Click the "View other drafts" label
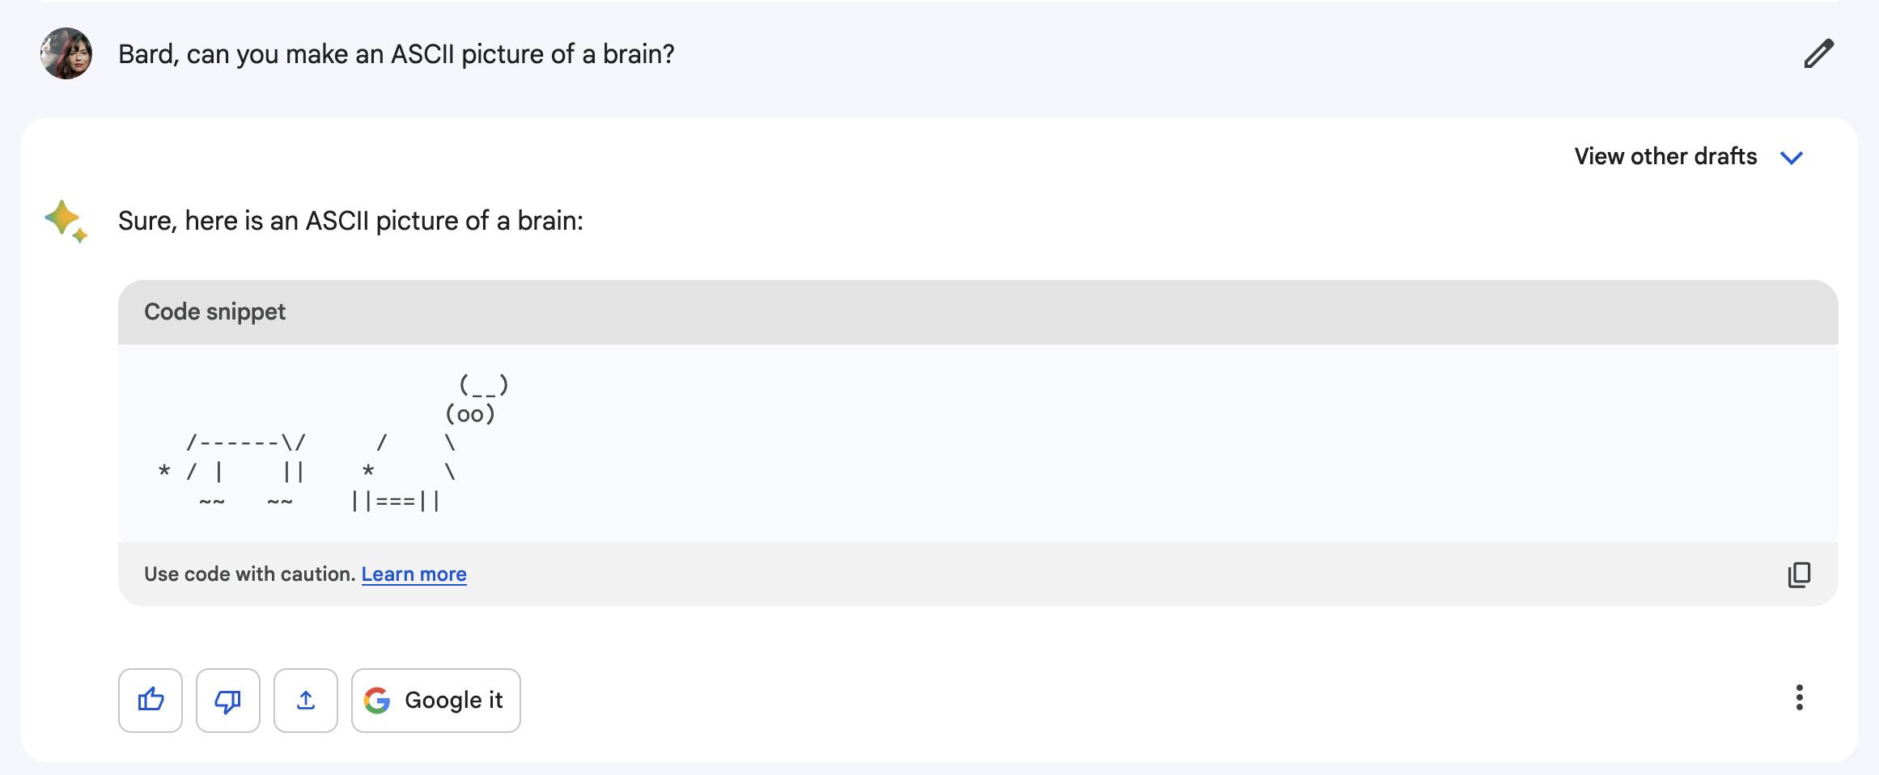This screenshot has width=1879, height=775. [1665, 156]
